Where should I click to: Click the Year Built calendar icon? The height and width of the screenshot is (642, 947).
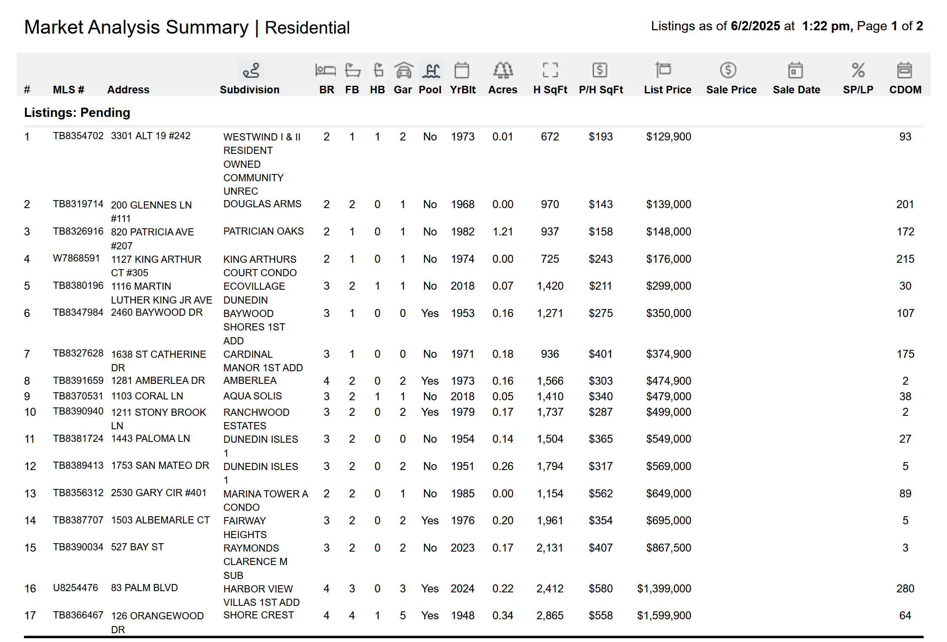pyautogui.click(x=462, y=70)
